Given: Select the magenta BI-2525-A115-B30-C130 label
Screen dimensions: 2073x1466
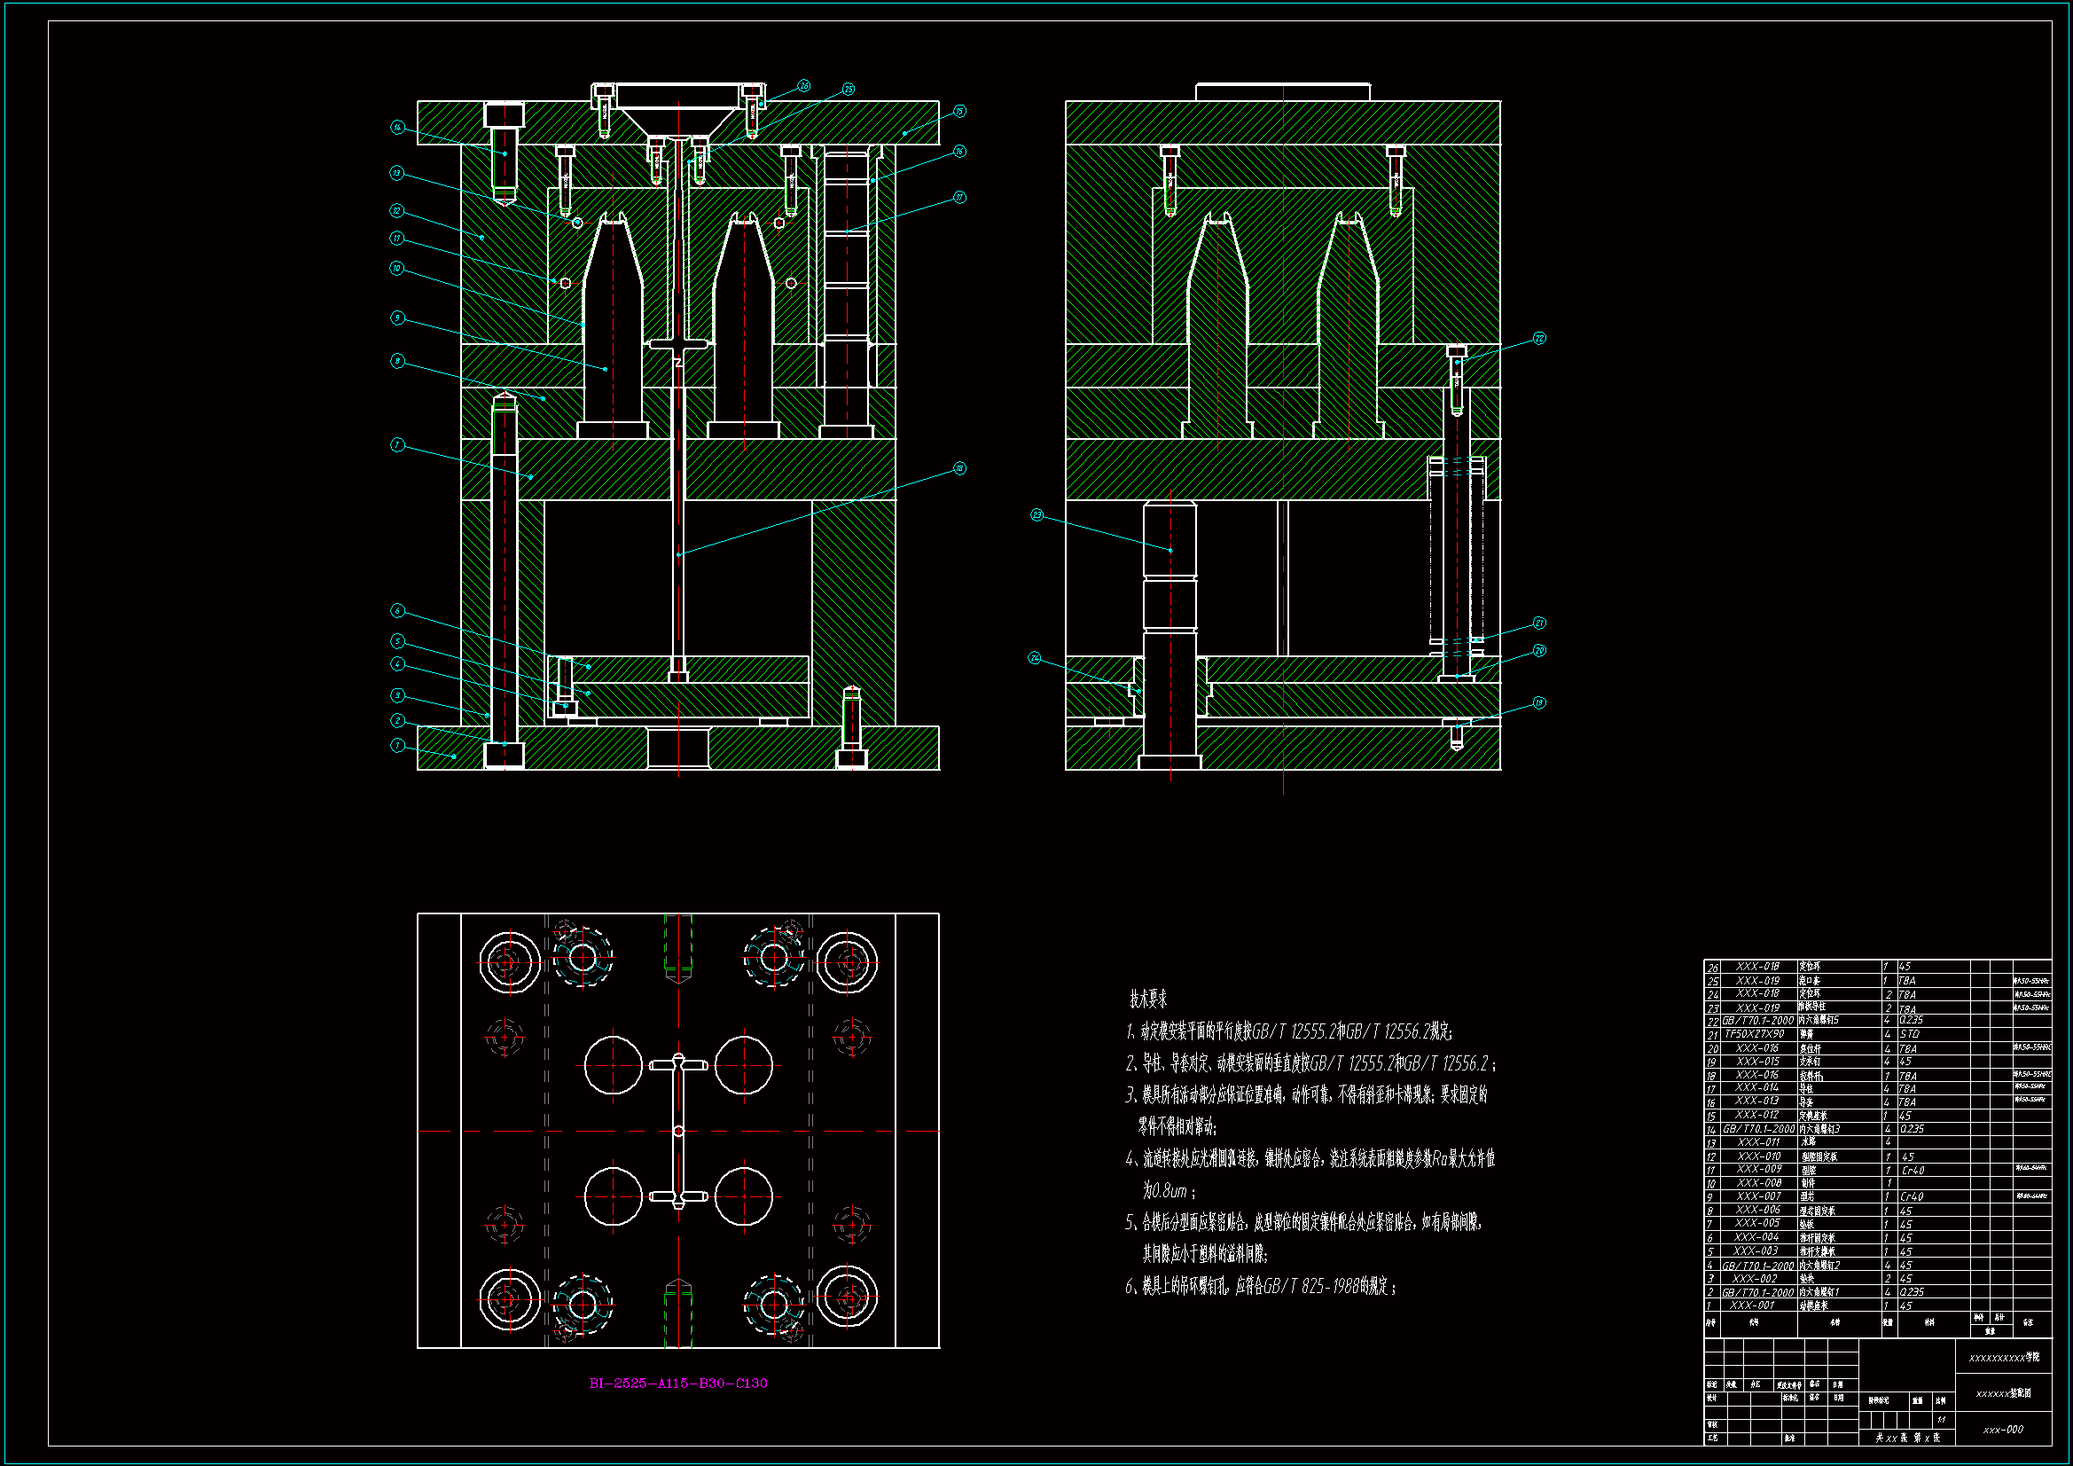Looking at the screenshot, I should 678,1383.
